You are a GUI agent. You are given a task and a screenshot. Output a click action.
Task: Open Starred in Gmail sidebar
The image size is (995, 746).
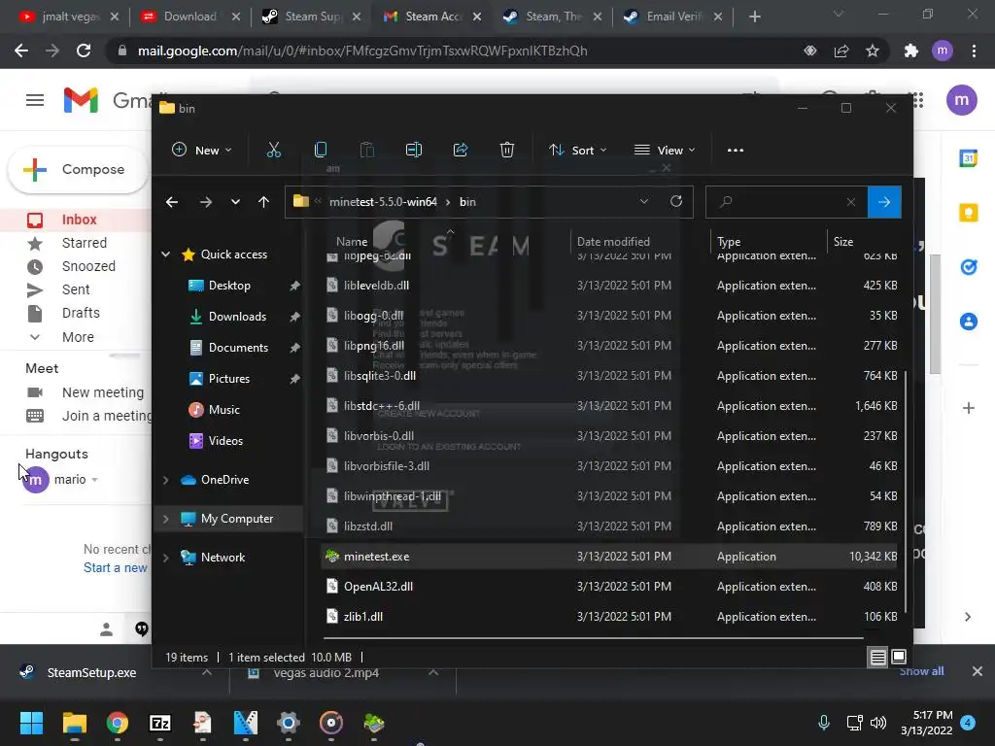tap(85, 243)
